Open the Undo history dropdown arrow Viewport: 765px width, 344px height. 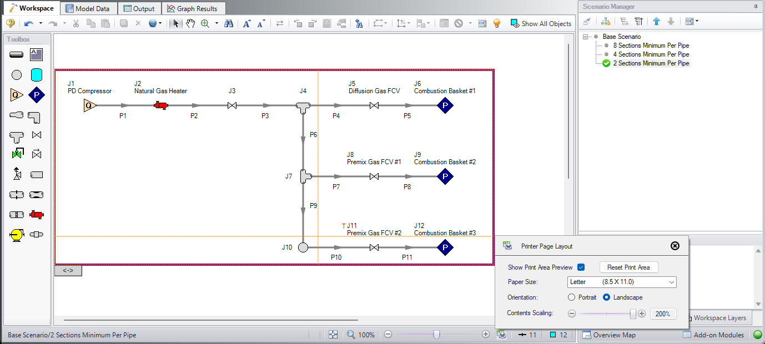(x=41, y=23)
